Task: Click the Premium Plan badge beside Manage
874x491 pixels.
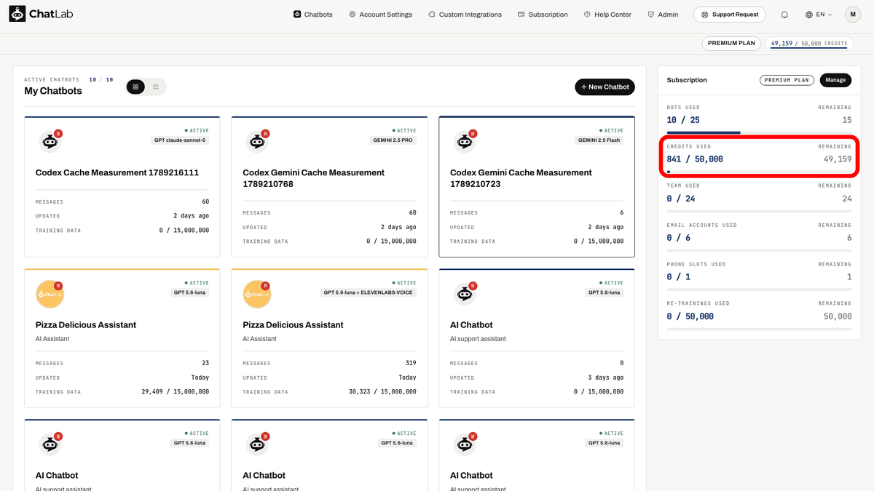Action: (787, 80)
